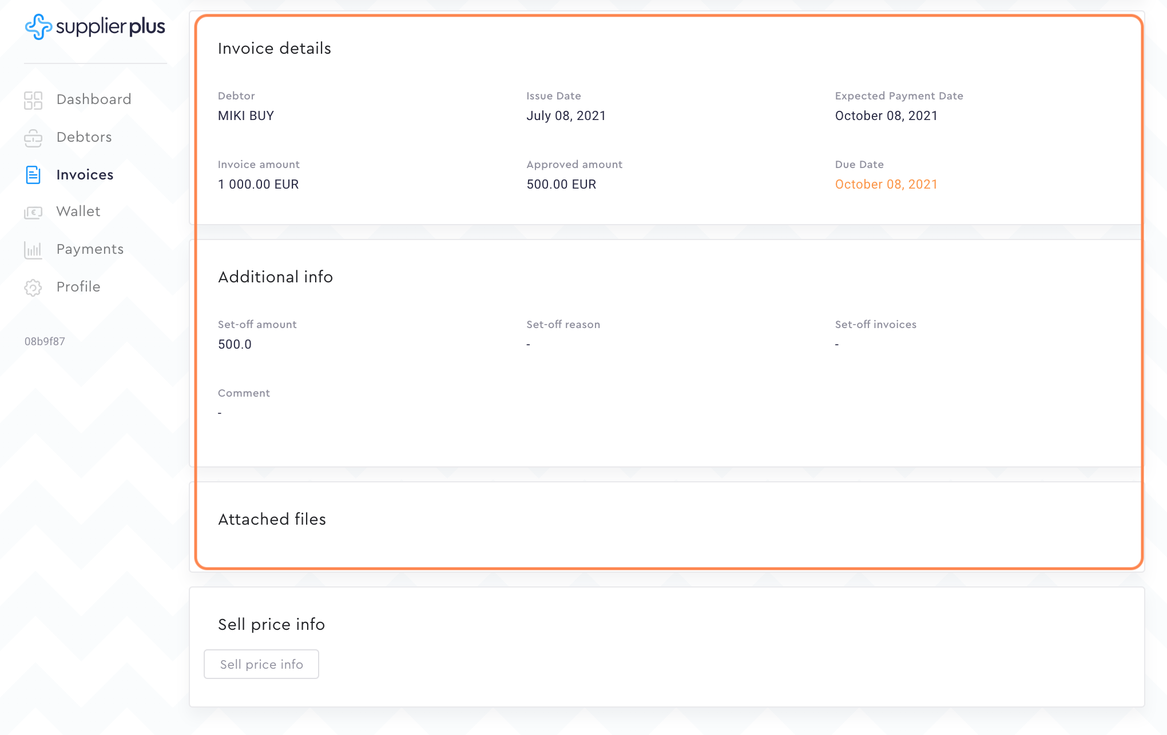Viewport: 1167px width, 735px height.
Task: Click the Debtors briefcase icon
Action: tap(33, 138)
